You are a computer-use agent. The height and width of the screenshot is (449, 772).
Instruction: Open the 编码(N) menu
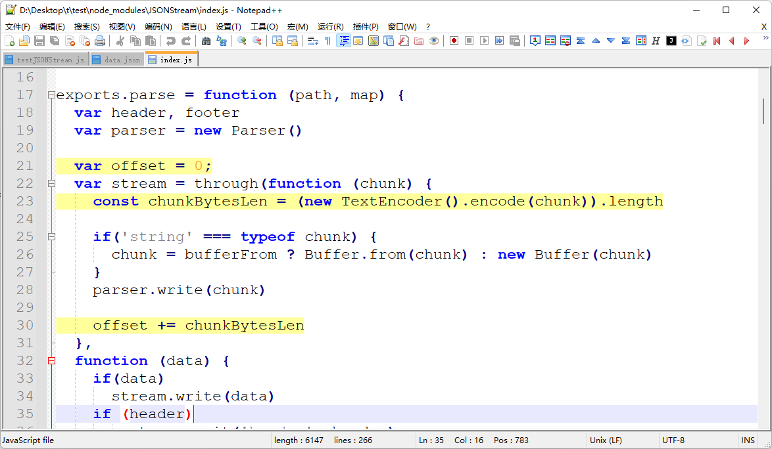(158, 26)
